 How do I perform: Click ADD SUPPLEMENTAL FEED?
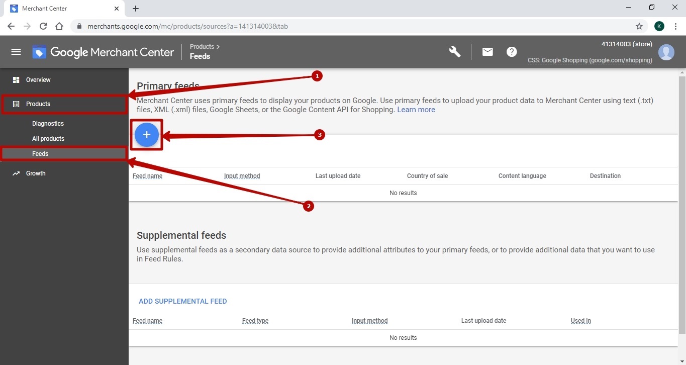pyautogui.click(x=183, y=301)
